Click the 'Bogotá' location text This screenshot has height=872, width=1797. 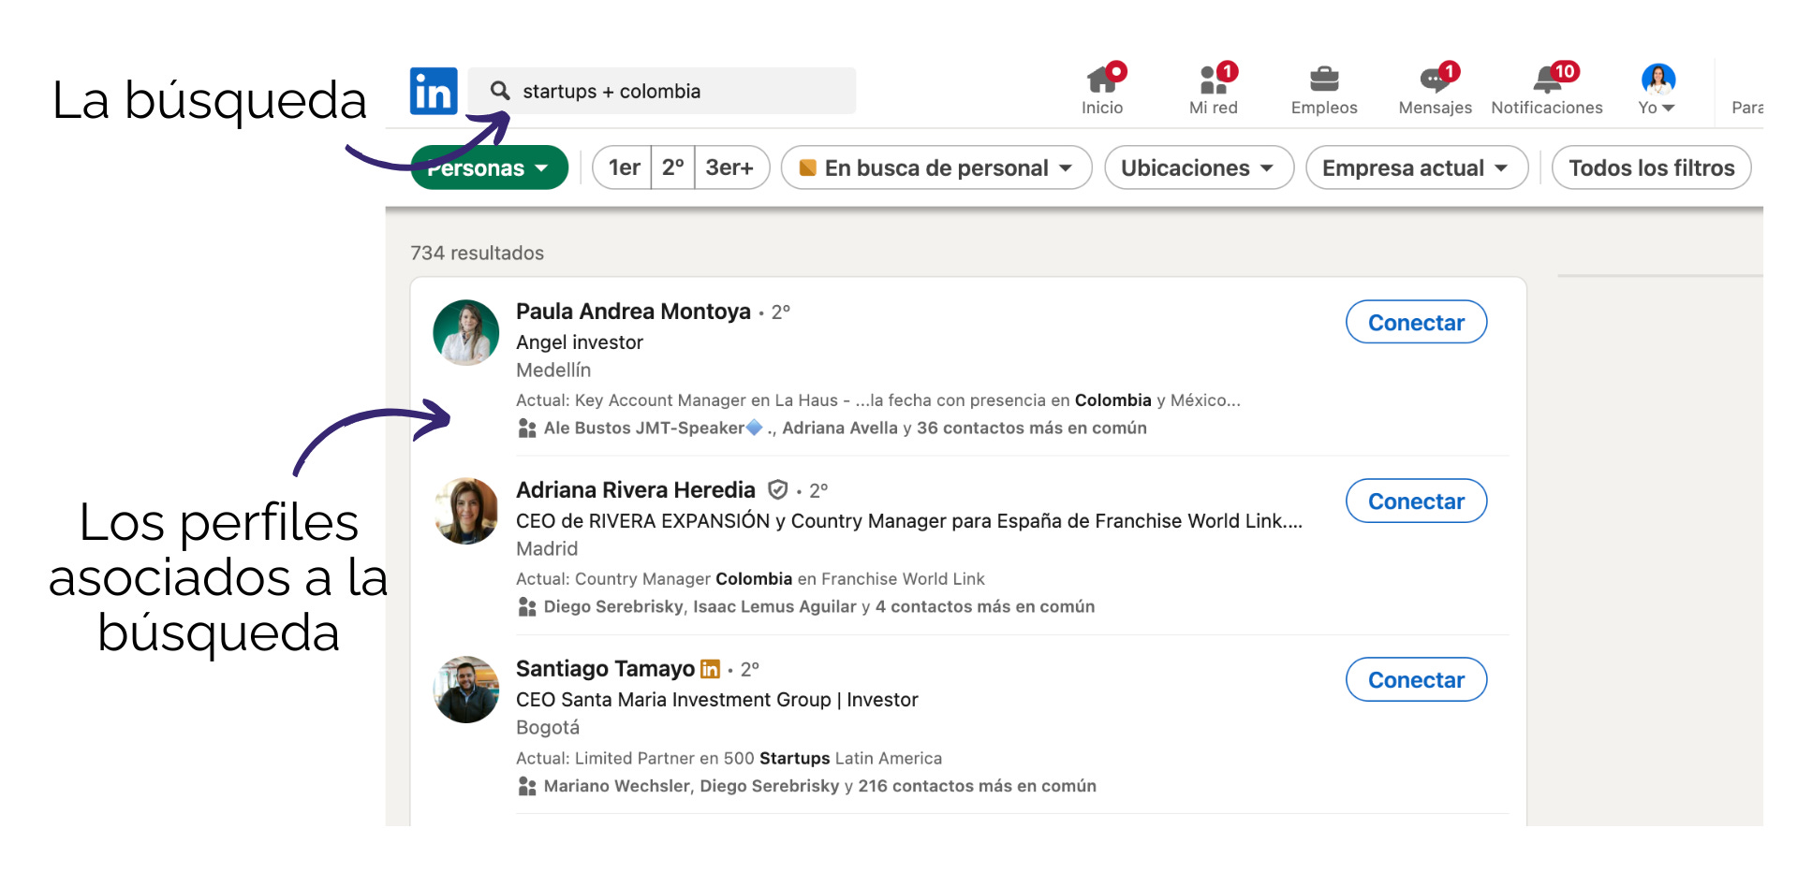pyautogui.click(x=548, y=728)
